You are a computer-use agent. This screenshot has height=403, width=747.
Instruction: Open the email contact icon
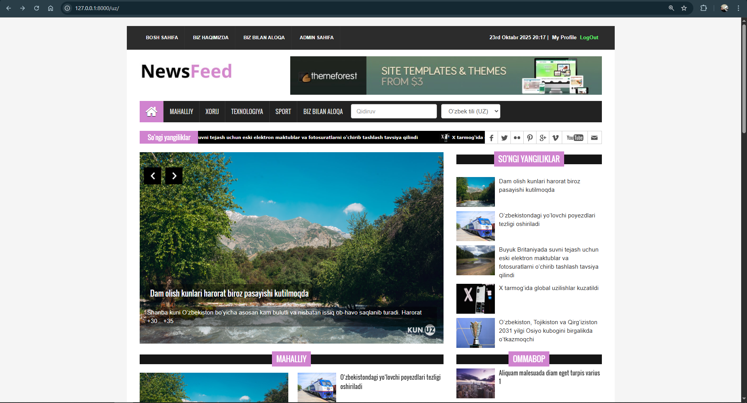click(594, 137)
